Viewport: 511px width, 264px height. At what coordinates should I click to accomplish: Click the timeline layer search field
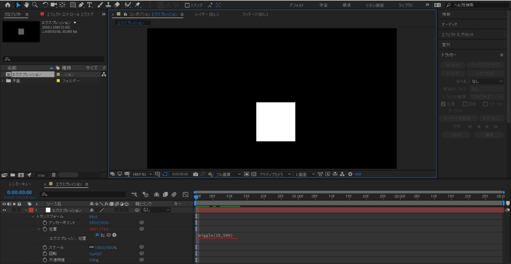tap(83, 194)
